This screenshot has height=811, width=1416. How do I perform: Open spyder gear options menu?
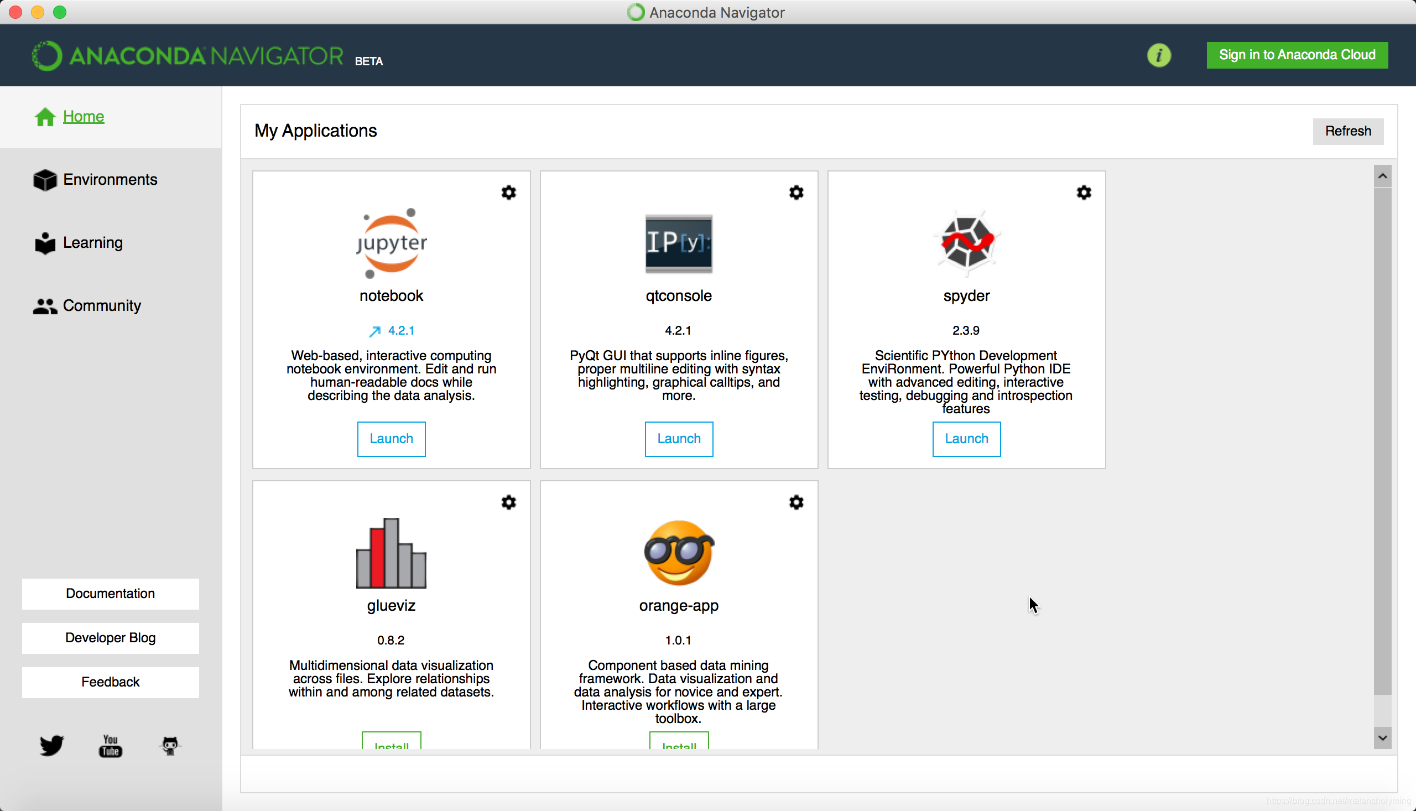1083,193
